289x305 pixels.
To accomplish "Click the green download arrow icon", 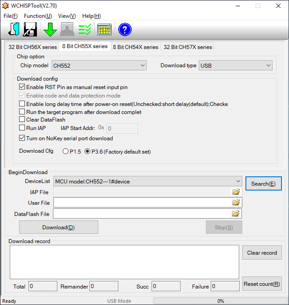I will (x=50, y=29).
